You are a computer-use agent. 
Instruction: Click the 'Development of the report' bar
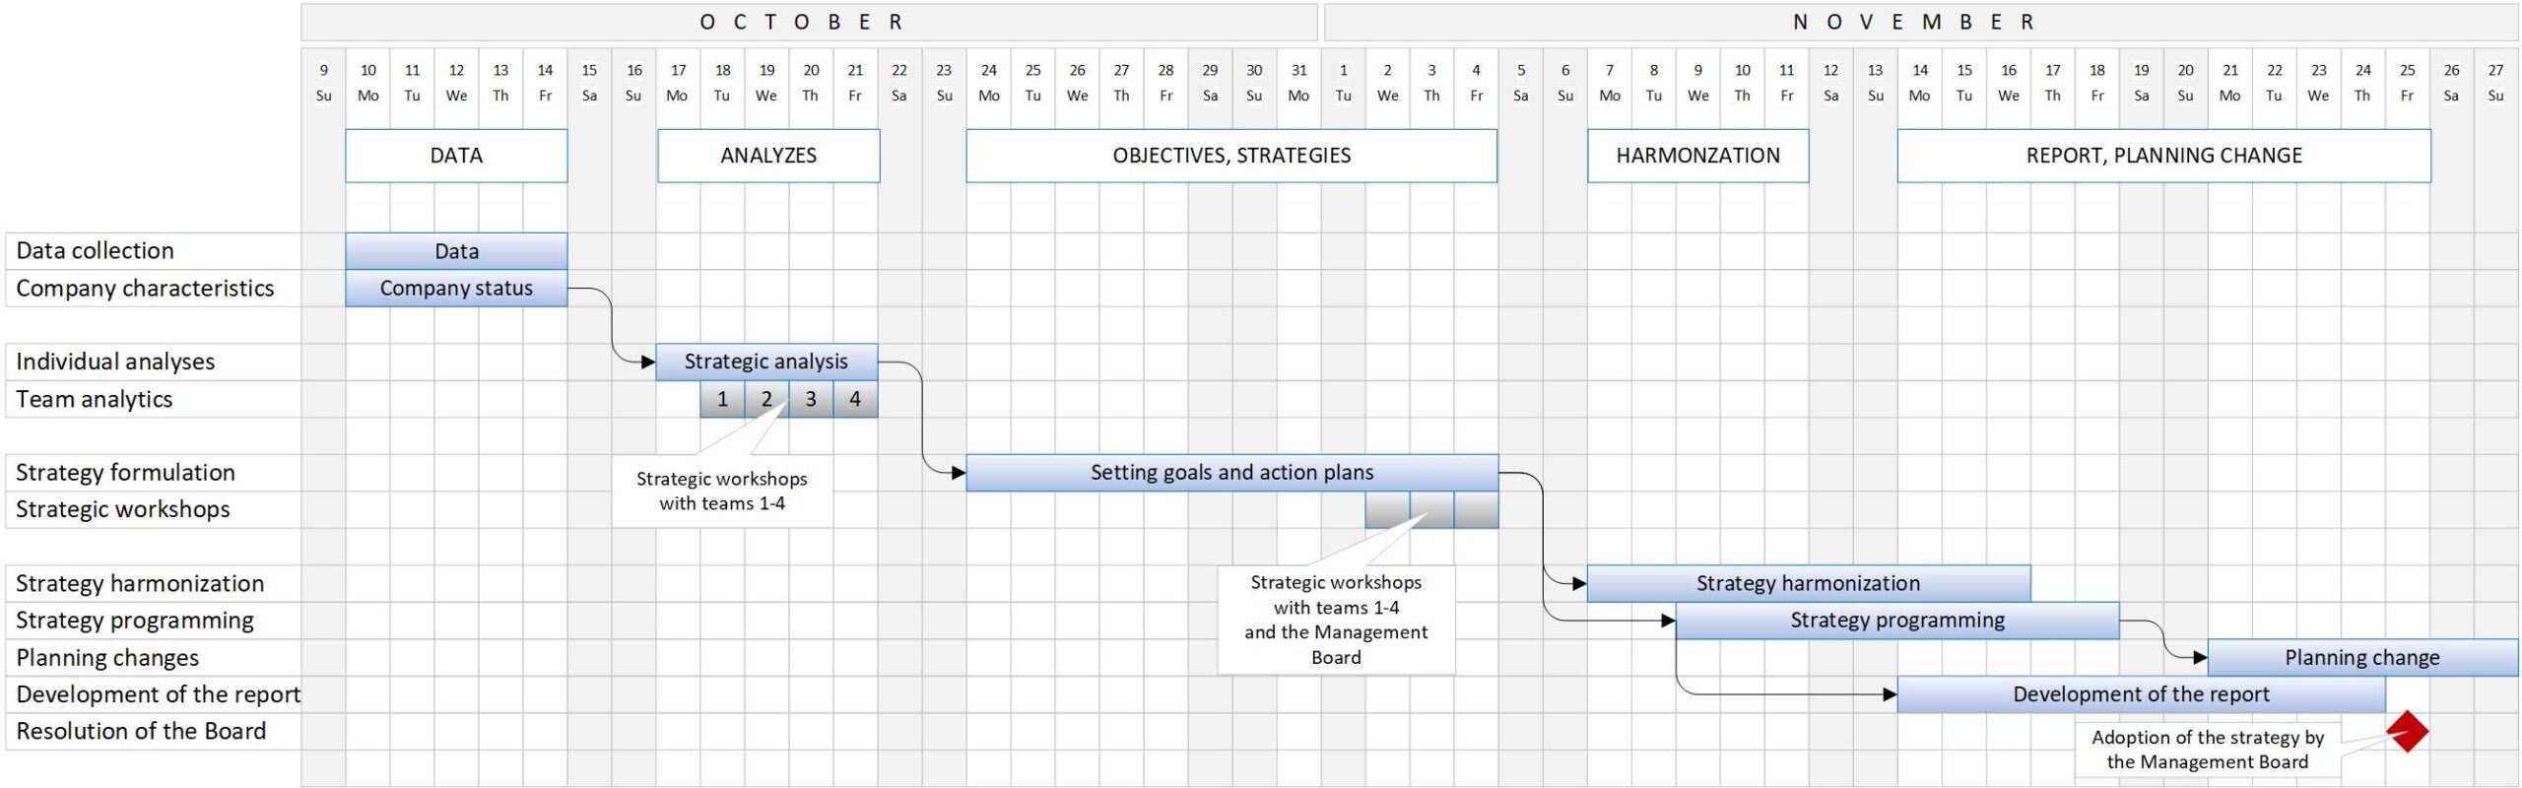(2140, 694)
